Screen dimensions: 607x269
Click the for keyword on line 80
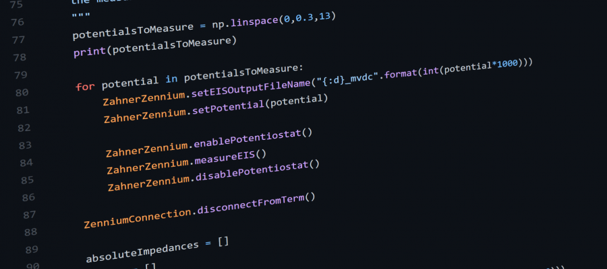click(85, 87)
